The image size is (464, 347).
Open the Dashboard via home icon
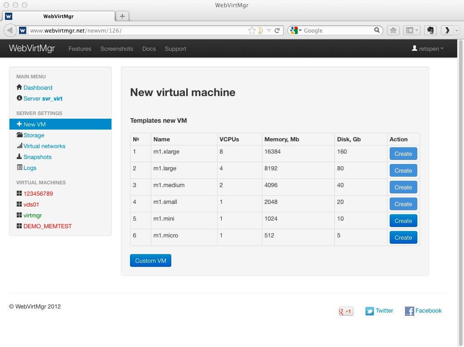click(x=19, y=87)
